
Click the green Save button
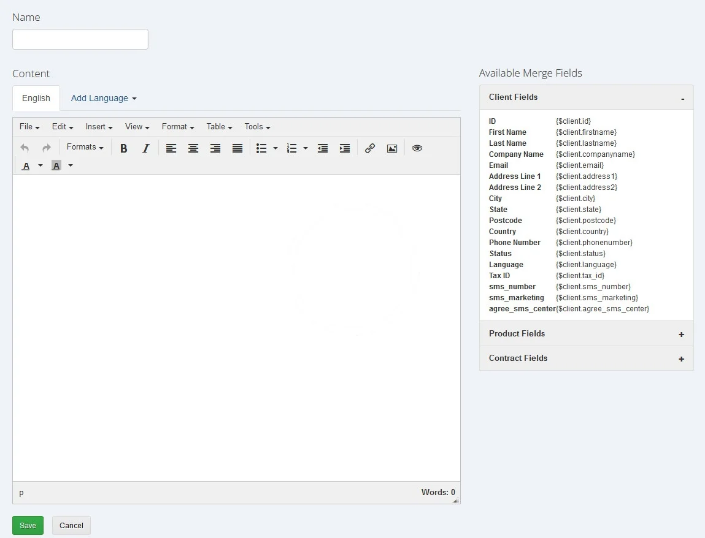point(28,525)
